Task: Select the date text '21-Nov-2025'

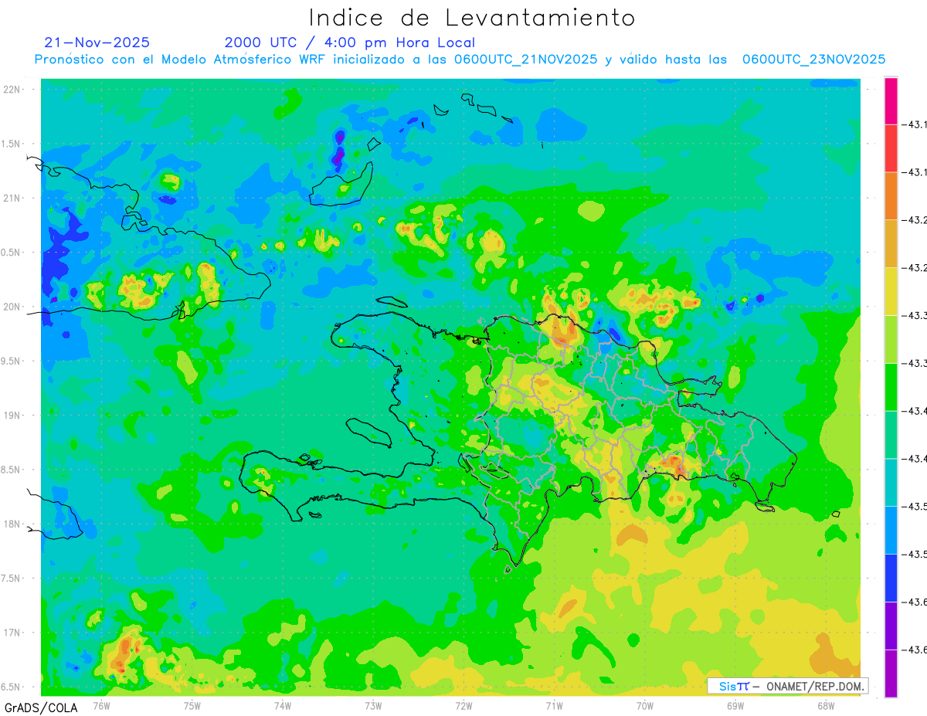Action: pyautogui.click(x=97, y=42)
